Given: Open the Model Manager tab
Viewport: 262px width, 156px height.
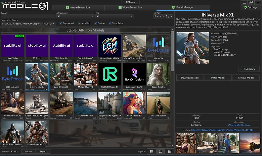Looking at the screenshot, I should [183, 7].
